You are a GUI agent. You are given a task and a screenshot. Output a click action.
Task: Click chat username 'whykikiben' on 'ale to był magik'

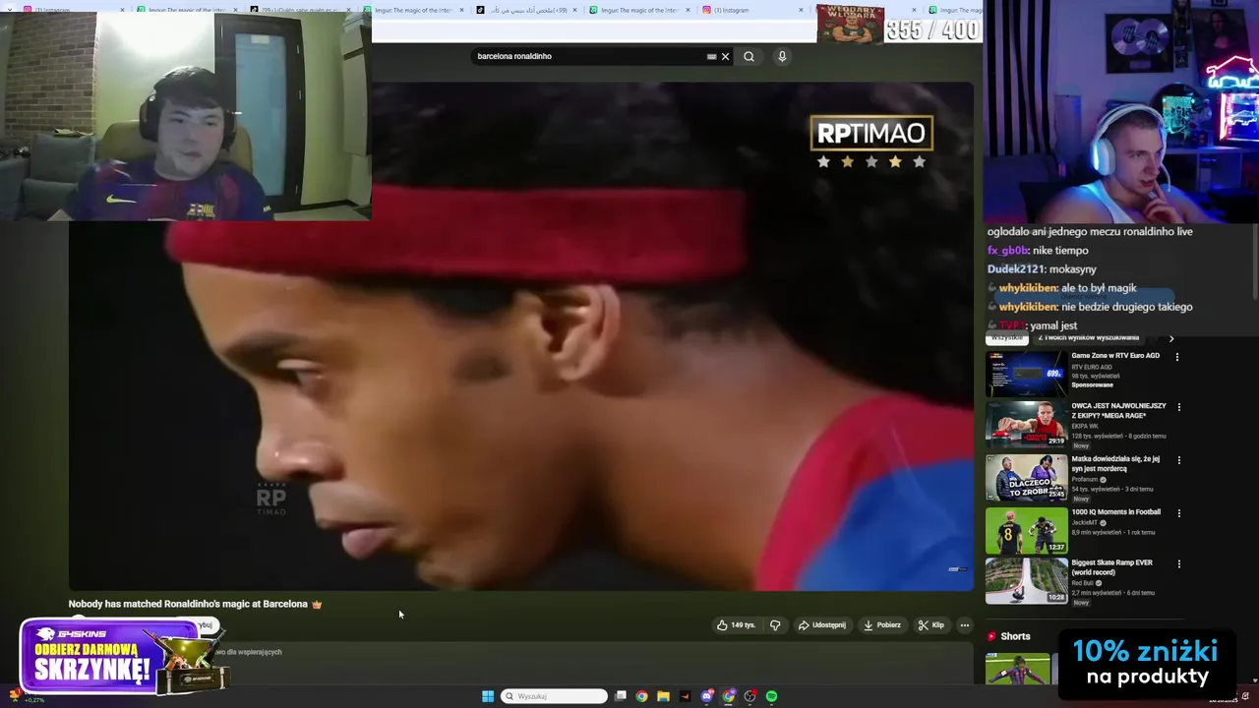(1028, 288)
